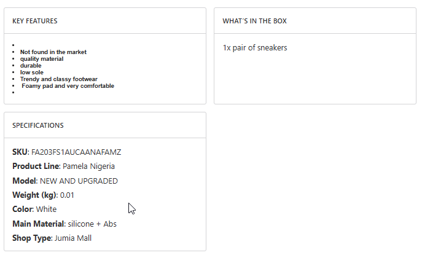The image size is (422, 258).
Task: Click the Color value White
Action: pyautogui.click(x=46, y=209)
